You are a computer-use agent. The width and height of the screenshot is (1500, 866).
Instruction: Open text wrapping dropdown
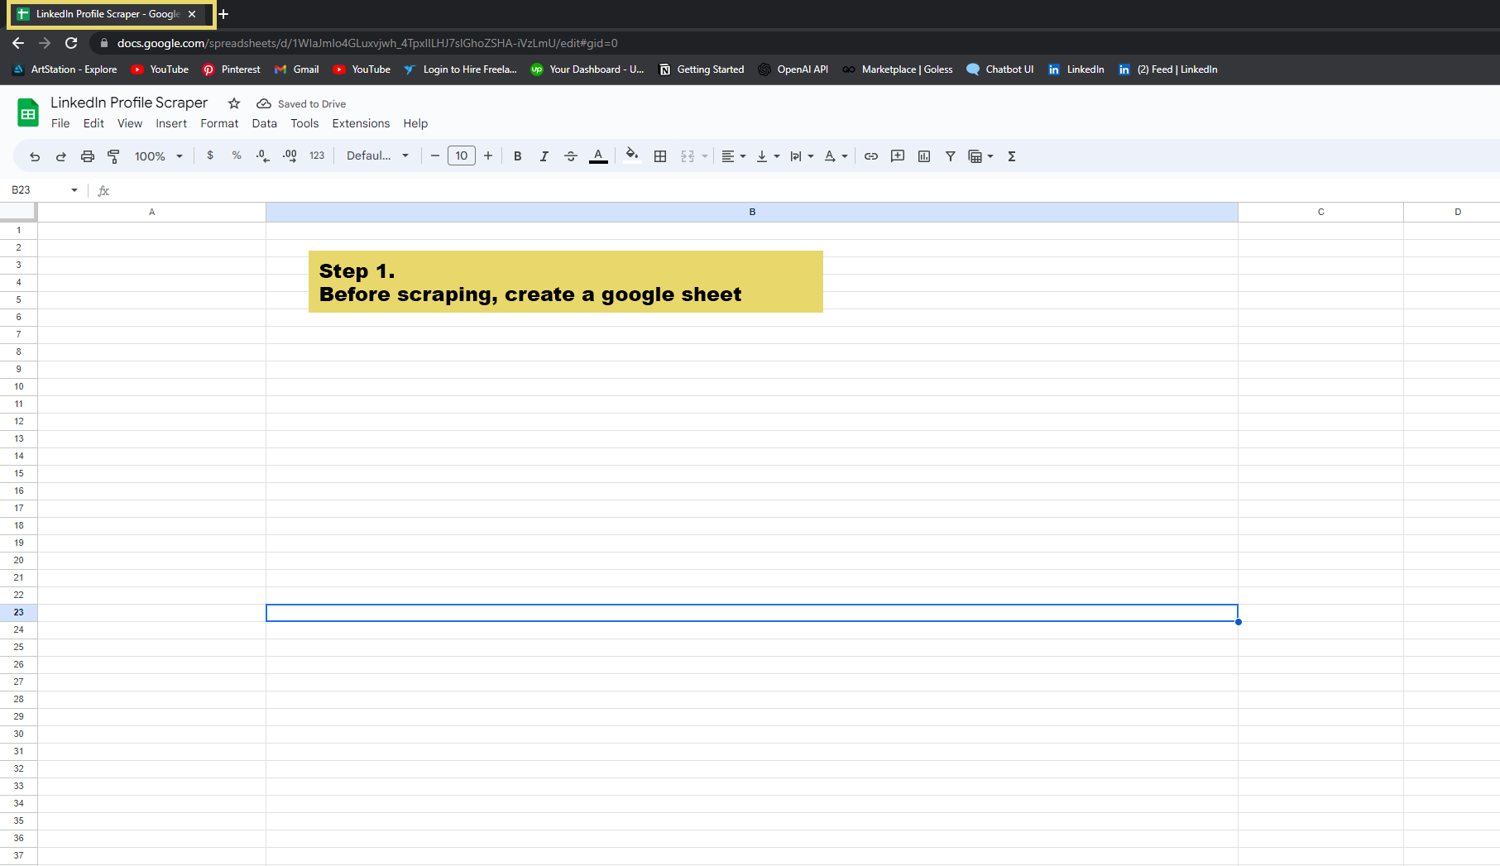801,156
